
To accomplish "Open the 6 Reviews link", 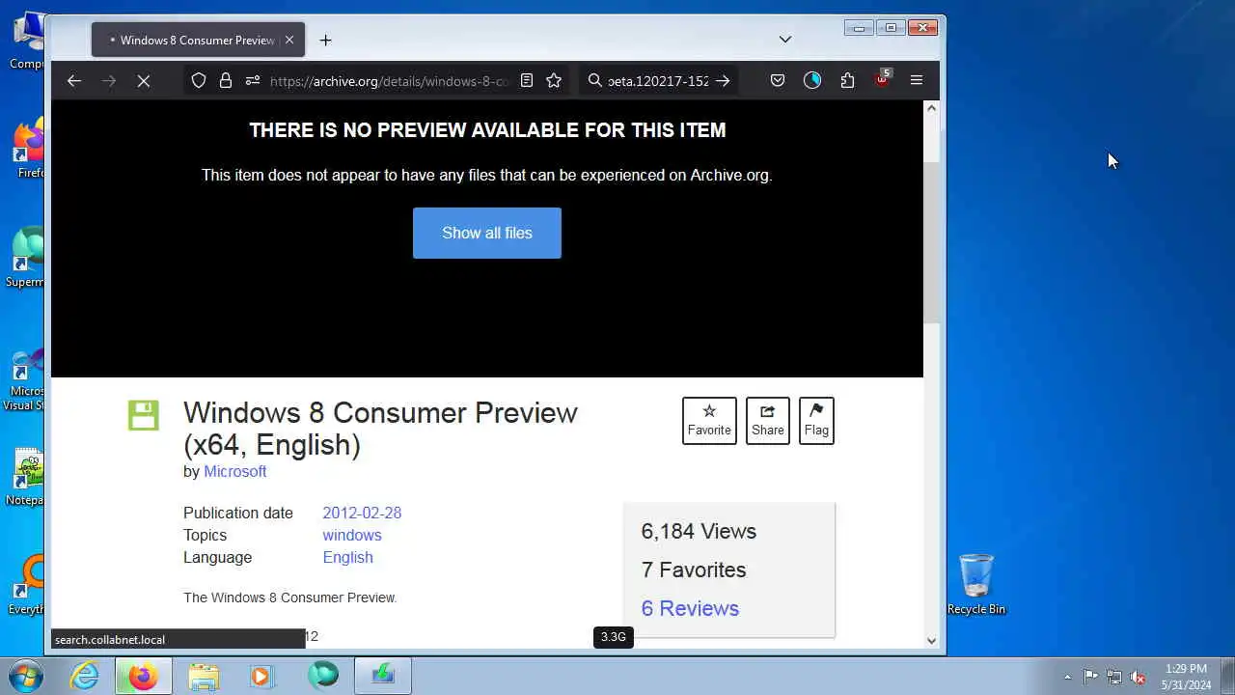I will [x=690, y=608].
